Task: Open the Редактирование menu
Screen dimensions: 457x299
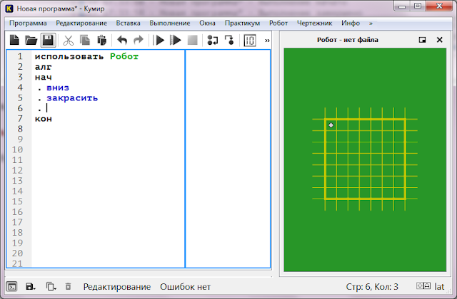Action: pos(81,23)
